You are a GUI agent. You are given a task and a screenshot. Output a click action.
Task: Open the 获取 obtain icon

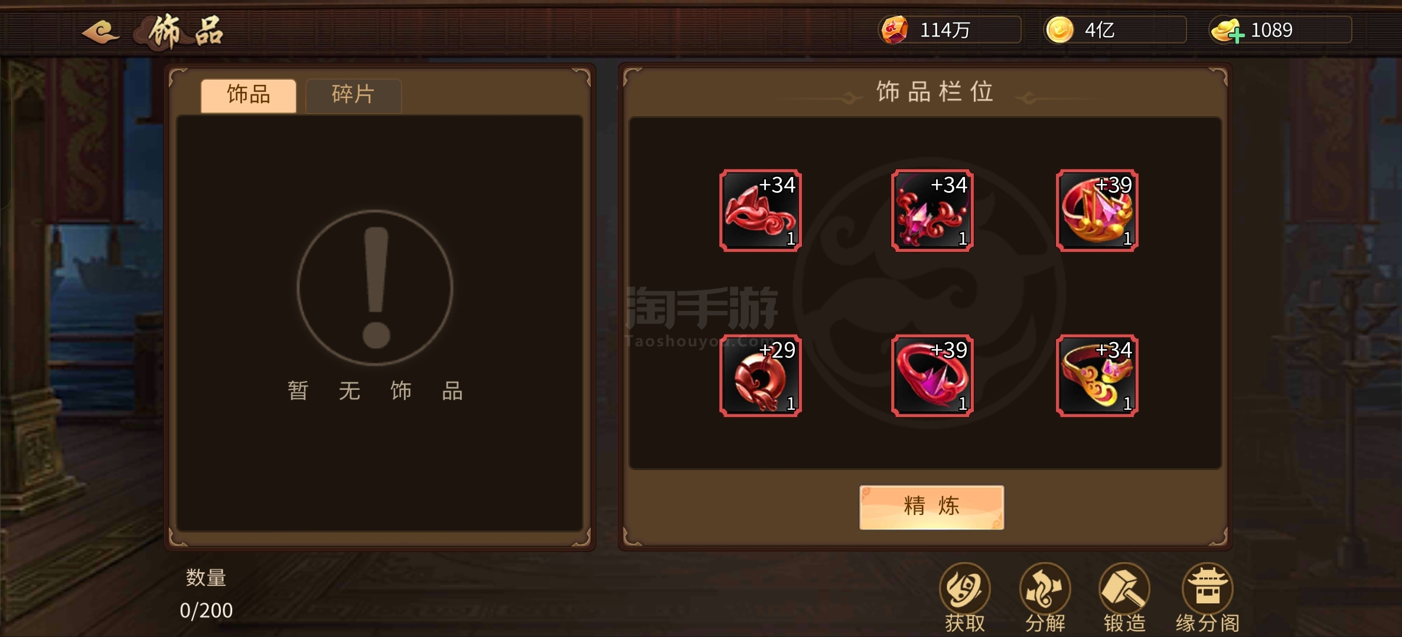pos(964,597)
